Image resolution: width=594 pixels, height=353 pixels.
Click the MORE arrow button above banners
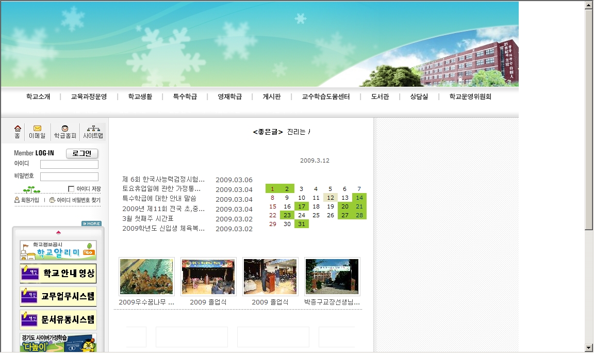coord(91,223)
